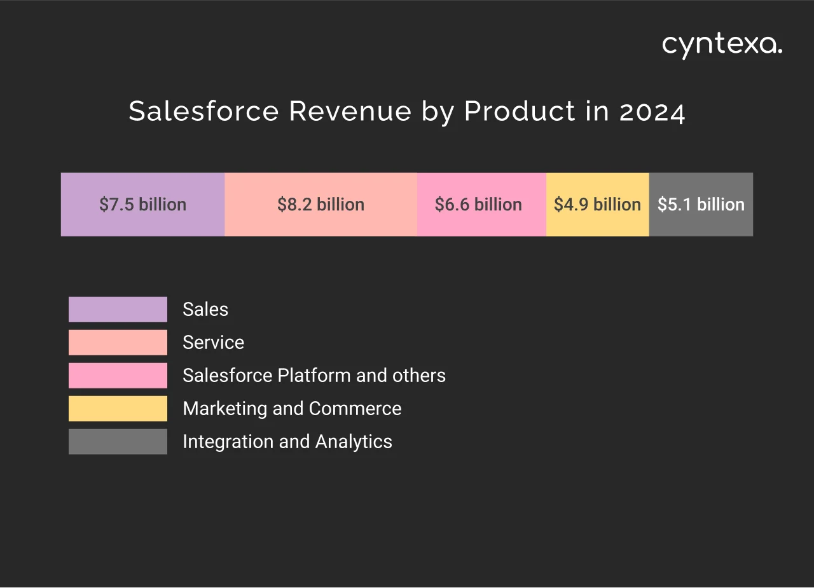Select the Marketing and Commerce label
814x588 pixels.
click(x=292, y=408)
